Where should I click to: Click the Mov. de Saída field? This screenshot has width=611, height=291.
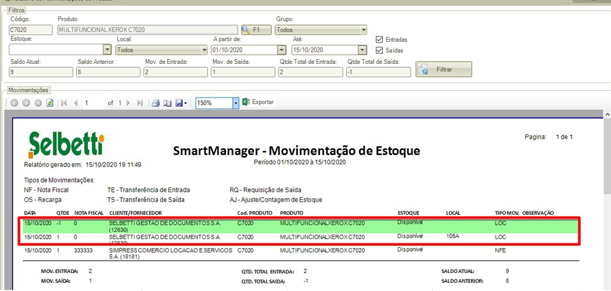click(243, 72)
